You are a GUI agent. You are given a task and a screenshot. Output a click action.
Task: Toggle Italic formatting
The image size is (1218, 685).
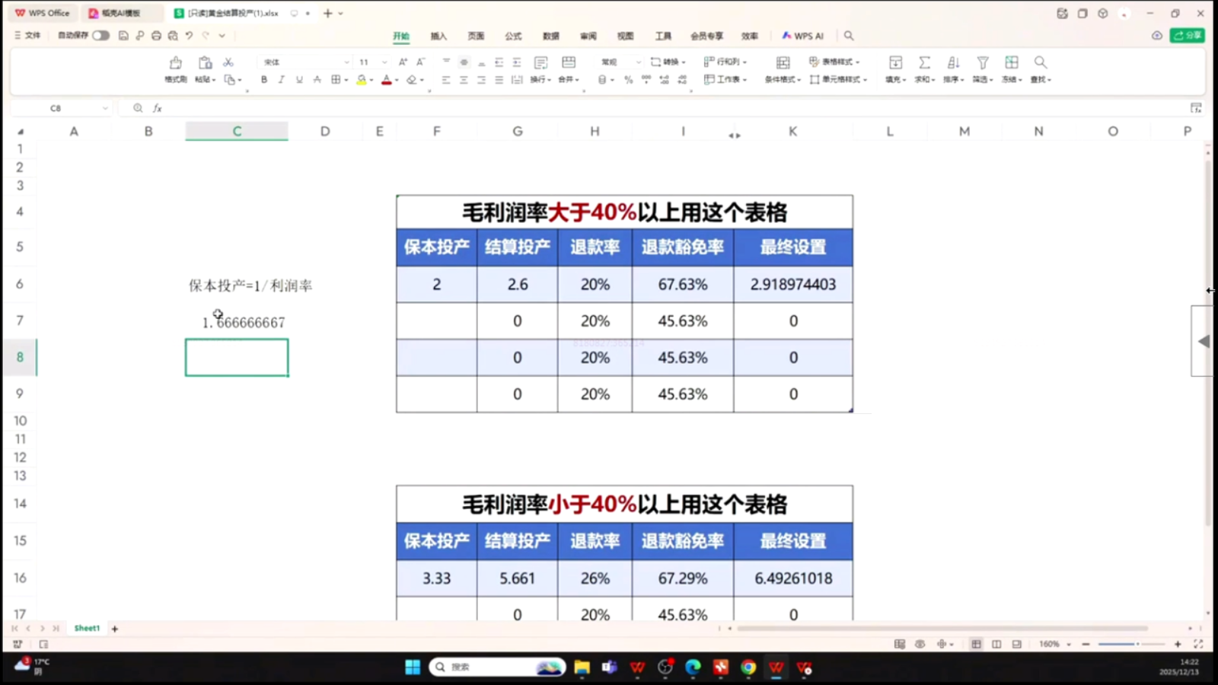(282, 80)
